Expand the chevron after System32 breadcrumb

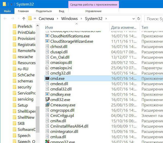point(106,19)
